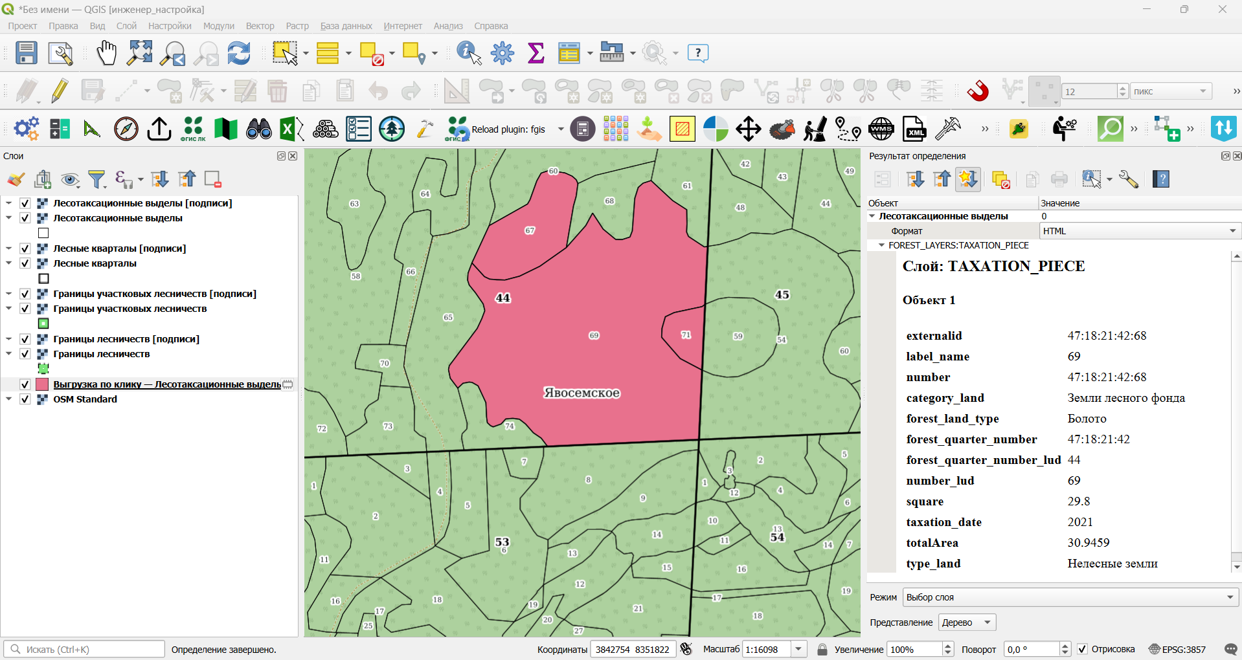Image resolution: width=1242 pixels, height=660 pixels.
Task: Click the EPSG:3857 projection button
Action: click(1177, 650)
